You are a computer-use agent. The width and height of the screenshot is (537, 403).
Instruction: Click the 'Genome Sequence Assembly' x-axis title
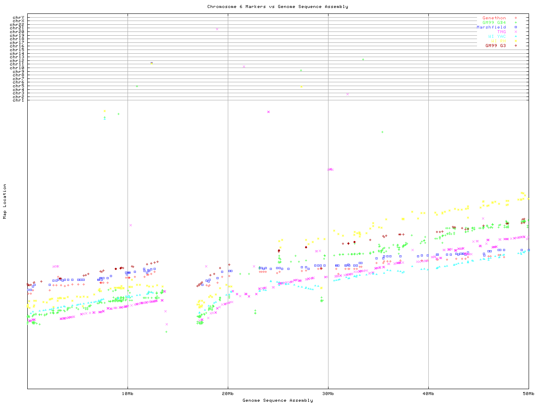pos(277,400)
